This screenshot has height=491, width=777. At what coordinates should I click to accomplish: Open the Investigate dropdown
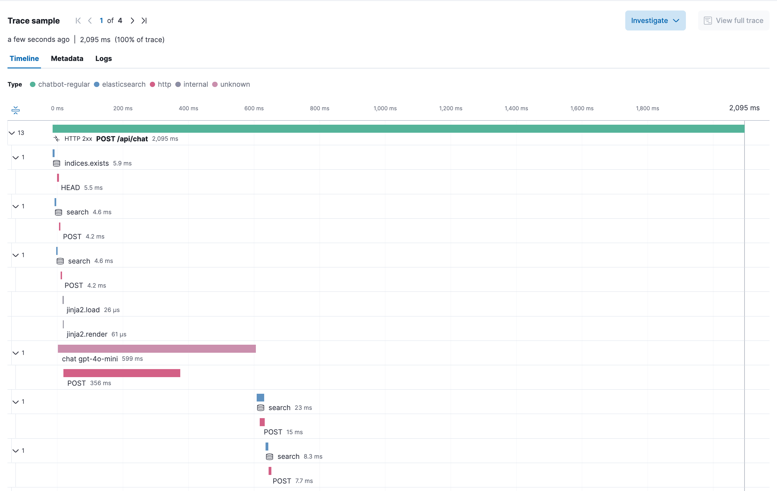tap(655, 20)
